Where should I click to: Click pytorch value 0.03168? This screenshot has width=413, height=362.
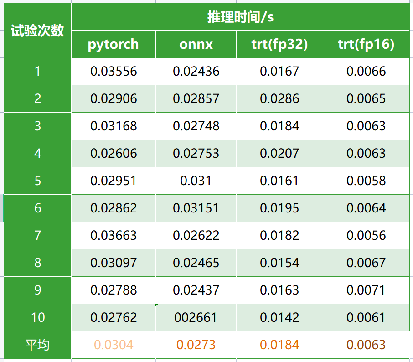[x=114, y=126]
